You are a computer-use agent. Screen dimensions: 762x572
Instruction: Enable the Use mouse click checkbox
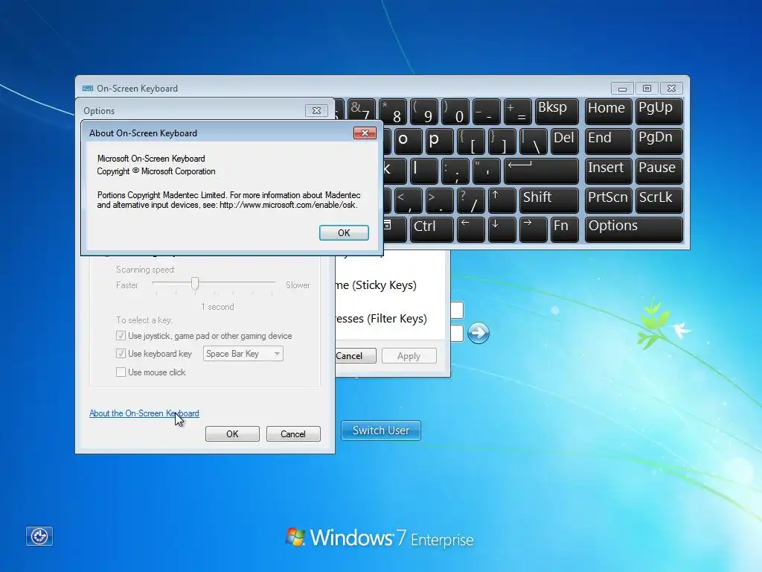tap(121, 372)
